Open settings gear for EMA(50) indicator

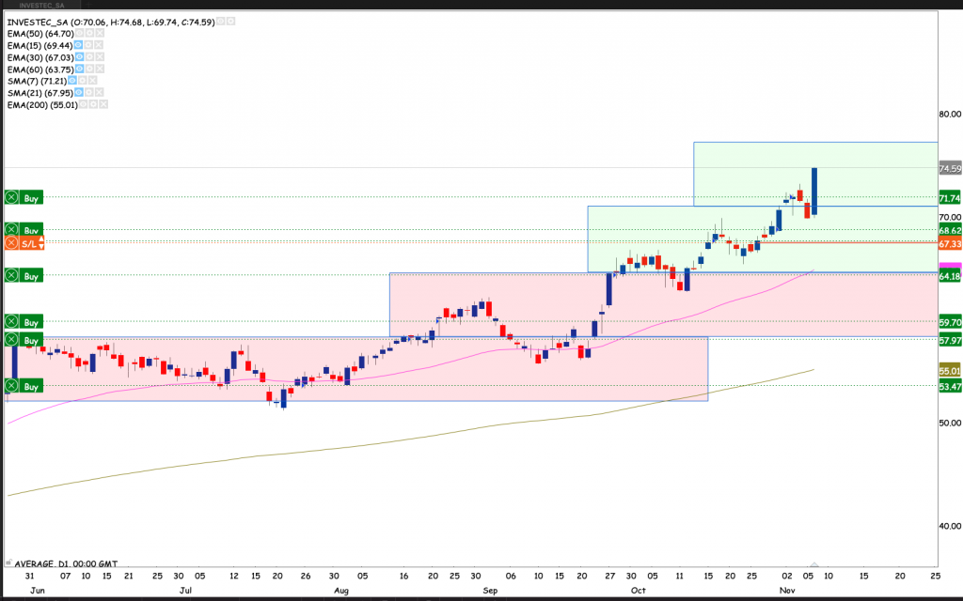(x=88, y=33)
